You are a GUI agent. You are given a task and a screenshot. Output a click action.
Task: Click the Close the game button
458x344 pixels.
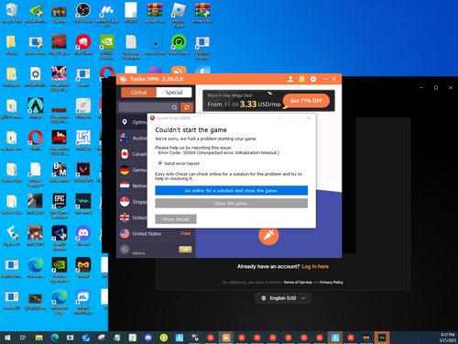pos(231,204)
